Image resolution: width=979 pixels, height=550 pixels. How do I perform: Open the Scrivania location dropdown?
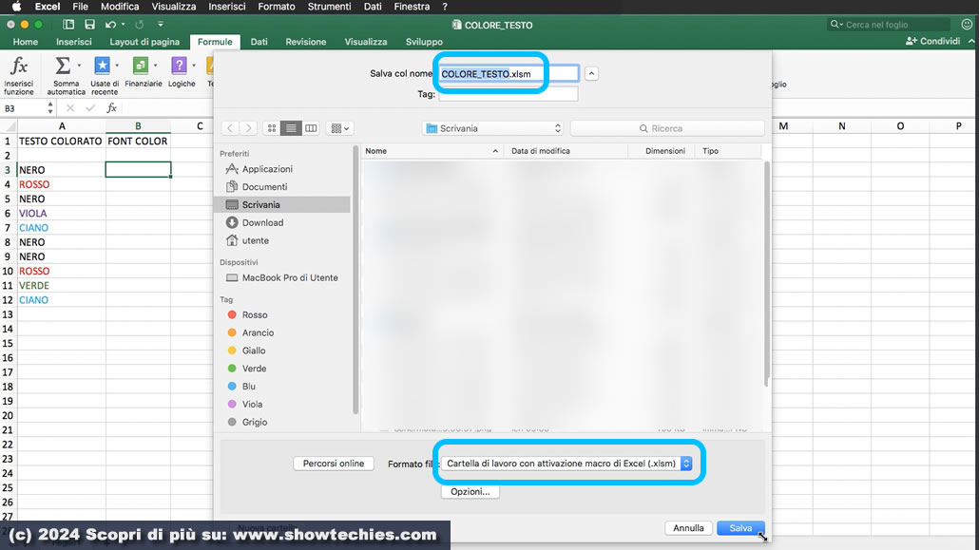click(492, 128)
